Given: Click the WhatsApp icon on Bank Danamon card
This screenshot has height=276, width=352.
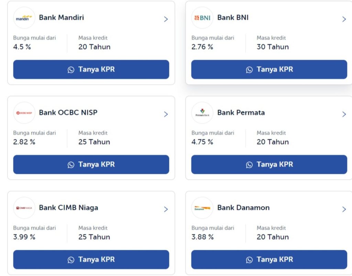Looking at the screenshot, I should pyautogui.click(x=249, y=260).
